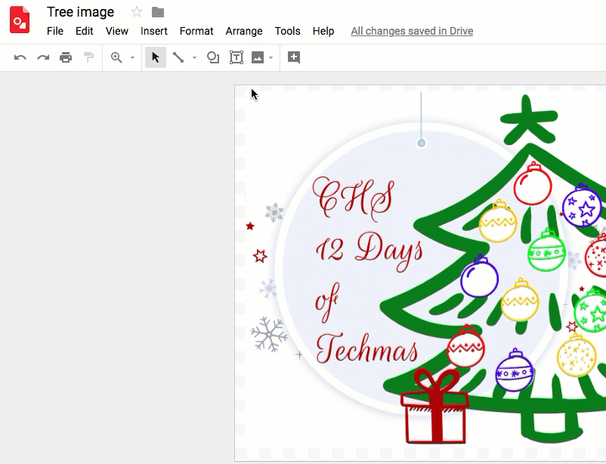606x464 pixels.
Task: Select the Text box tool
Action: (237, 57)
